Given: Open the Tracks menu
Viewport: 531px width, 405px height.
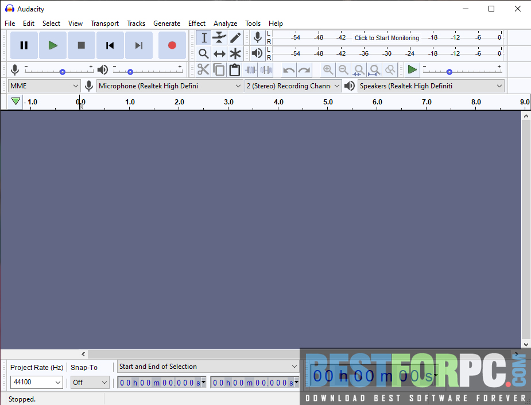Looking at the screenshot, I should (x=136, y=24).
